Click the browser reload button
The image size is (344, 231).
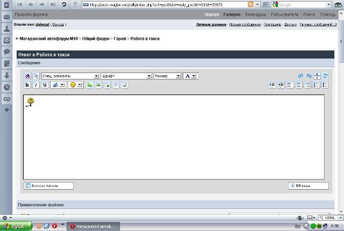click(64, 4)
